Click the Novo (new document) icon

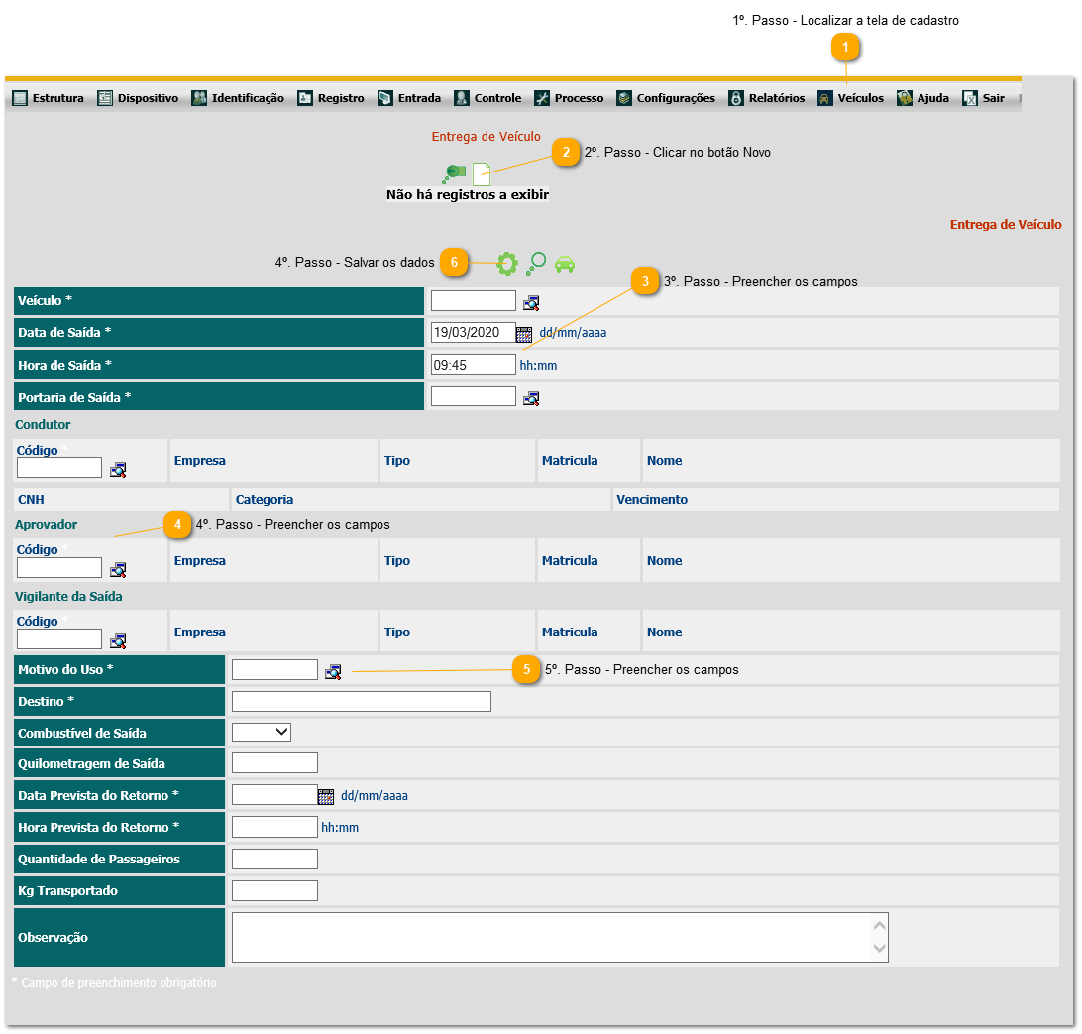tap(481, 174)
